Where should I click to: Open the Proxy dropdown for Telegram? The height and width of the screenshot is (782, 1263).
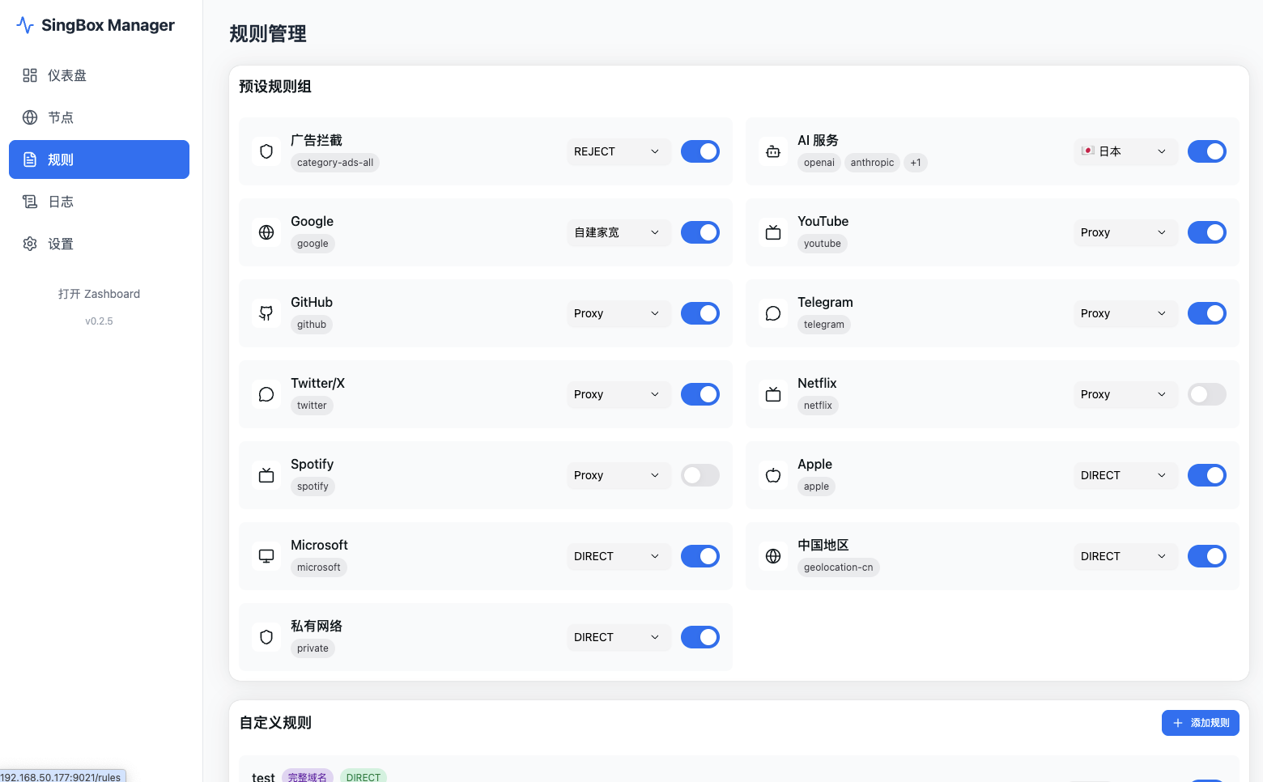[1126, 313]
